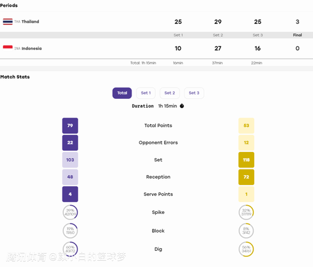
Task: Click the Reception stat label
Action: tap(158, 177)
